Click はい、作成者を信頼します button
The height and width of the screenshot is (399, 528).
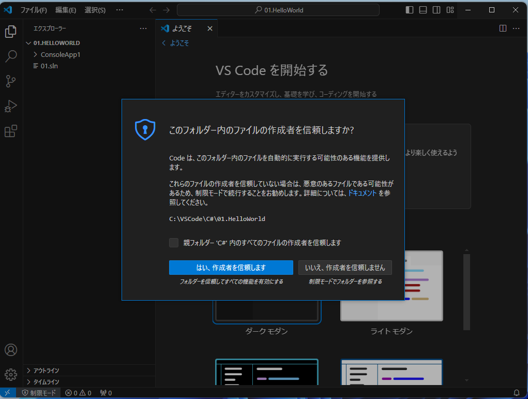[231, 268]
